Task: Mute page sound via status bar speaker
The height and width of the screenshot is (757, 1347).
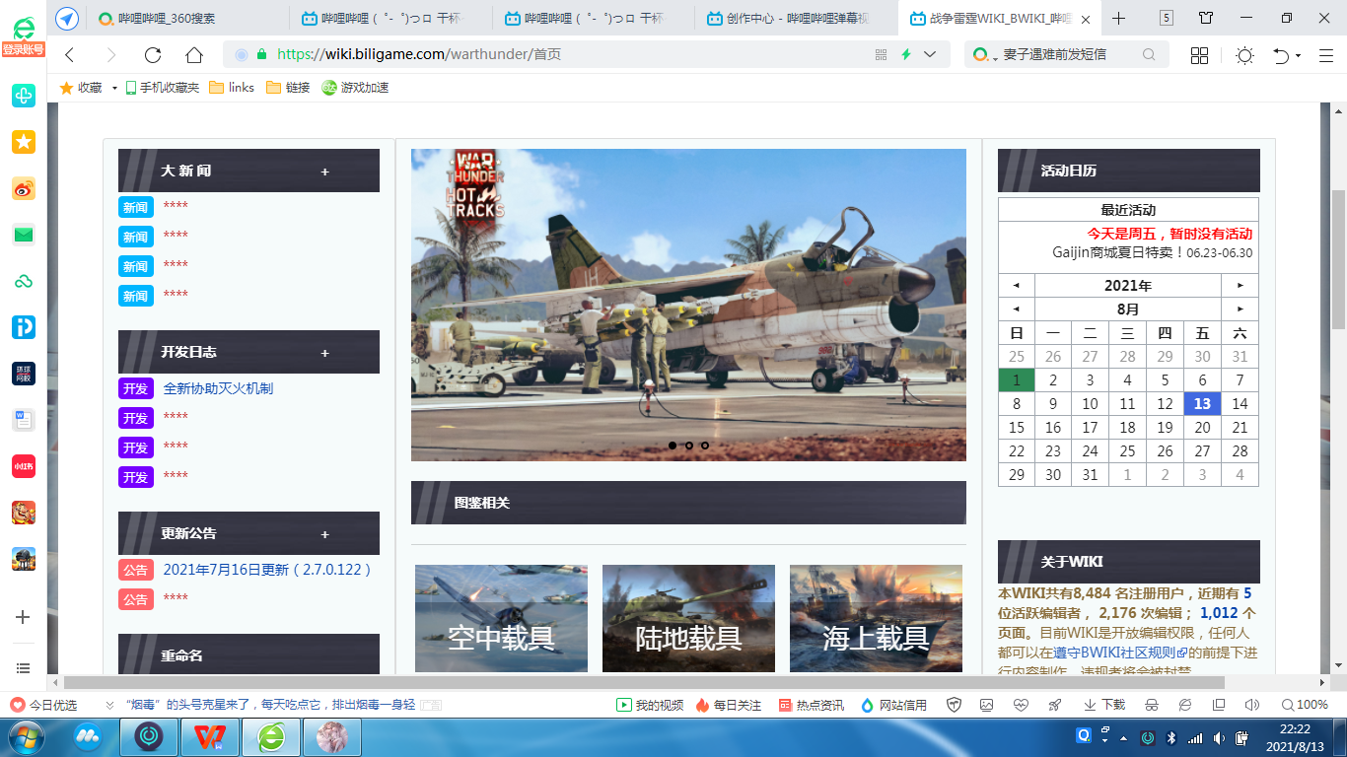Action: coord(1252,705)
